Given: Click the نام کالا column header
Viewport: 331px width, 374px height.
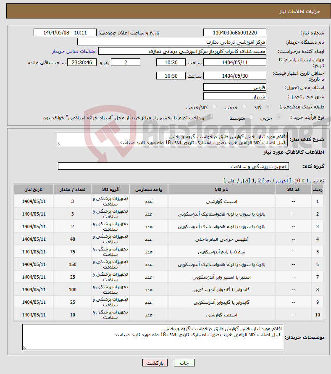Looking at the screenshot, I should pos(221,190).
